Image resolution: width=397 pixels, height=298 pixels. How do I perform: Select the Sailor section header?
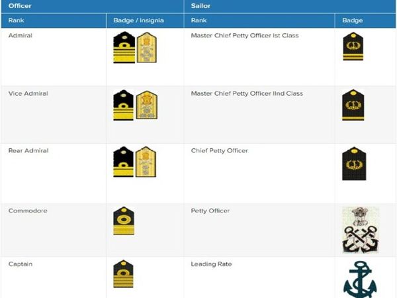[201, 6]
